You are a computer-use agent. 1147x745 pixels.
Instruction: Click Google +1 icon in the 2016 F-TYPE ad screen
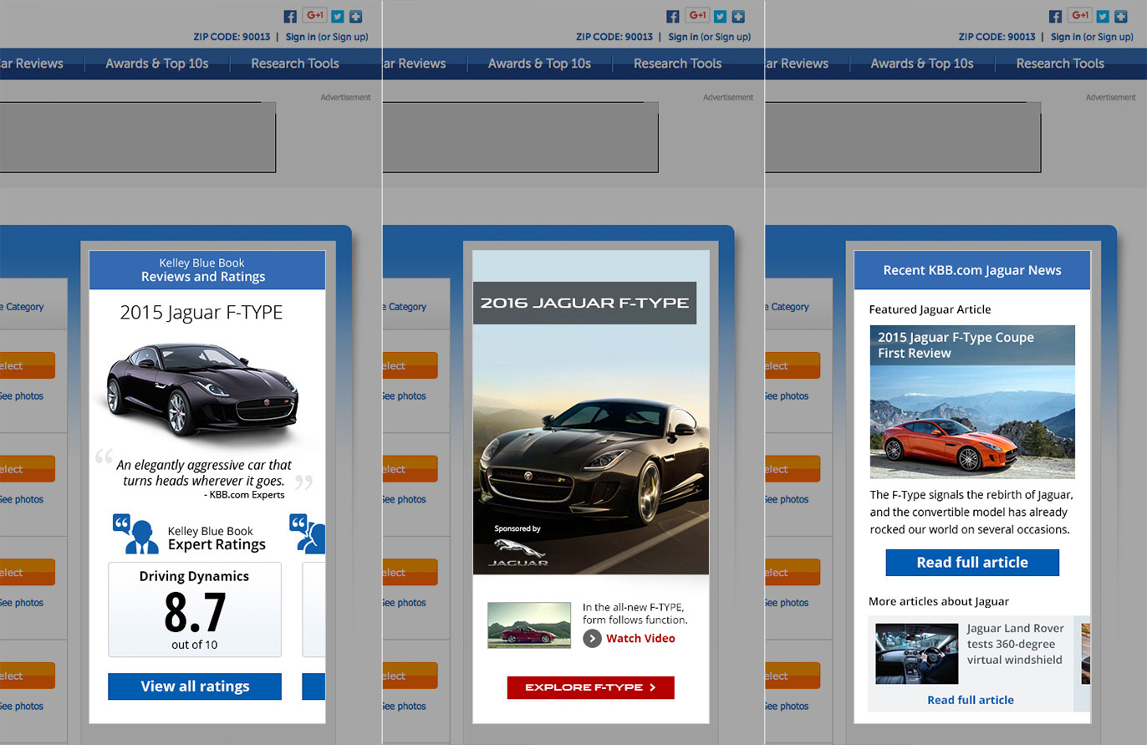point(698,15)
